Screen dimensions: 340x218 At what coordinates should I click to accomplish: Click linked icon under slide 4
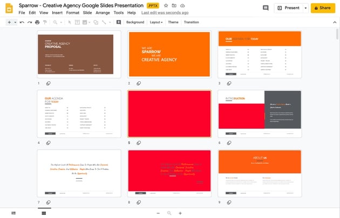pyautogui.click(x=49, y=143)
